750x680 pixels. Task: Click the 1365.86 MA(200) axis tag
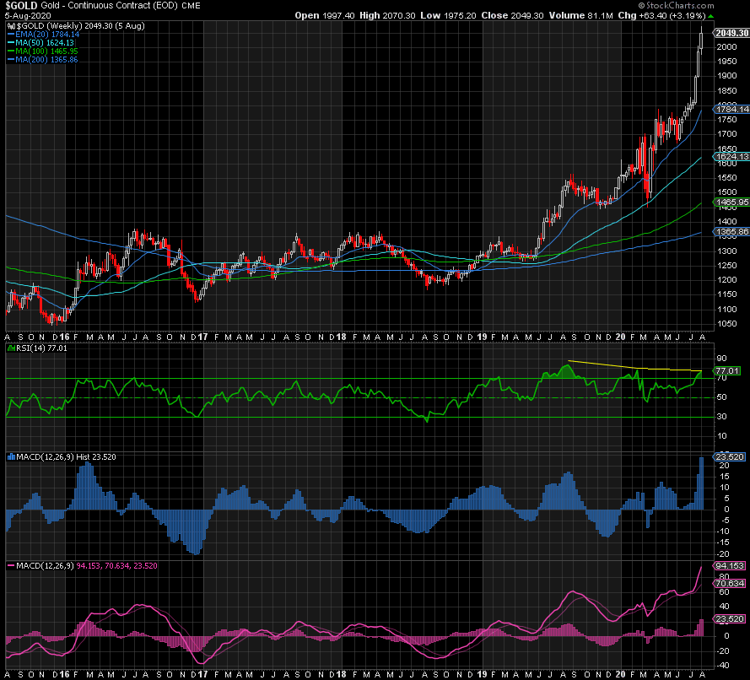pos(731,231)
